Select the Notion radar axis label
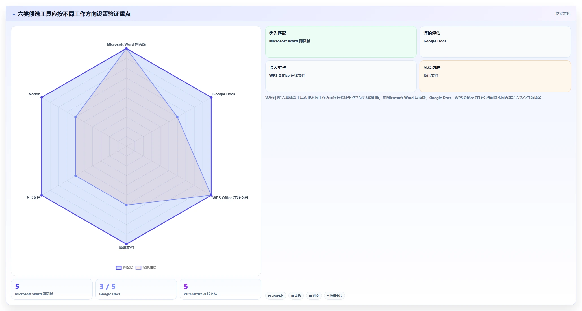582x311 pixels. pos(34,94)
